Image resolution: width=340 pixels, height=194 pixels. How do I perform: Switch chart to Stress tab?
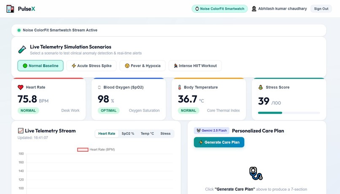coord(165,134)
